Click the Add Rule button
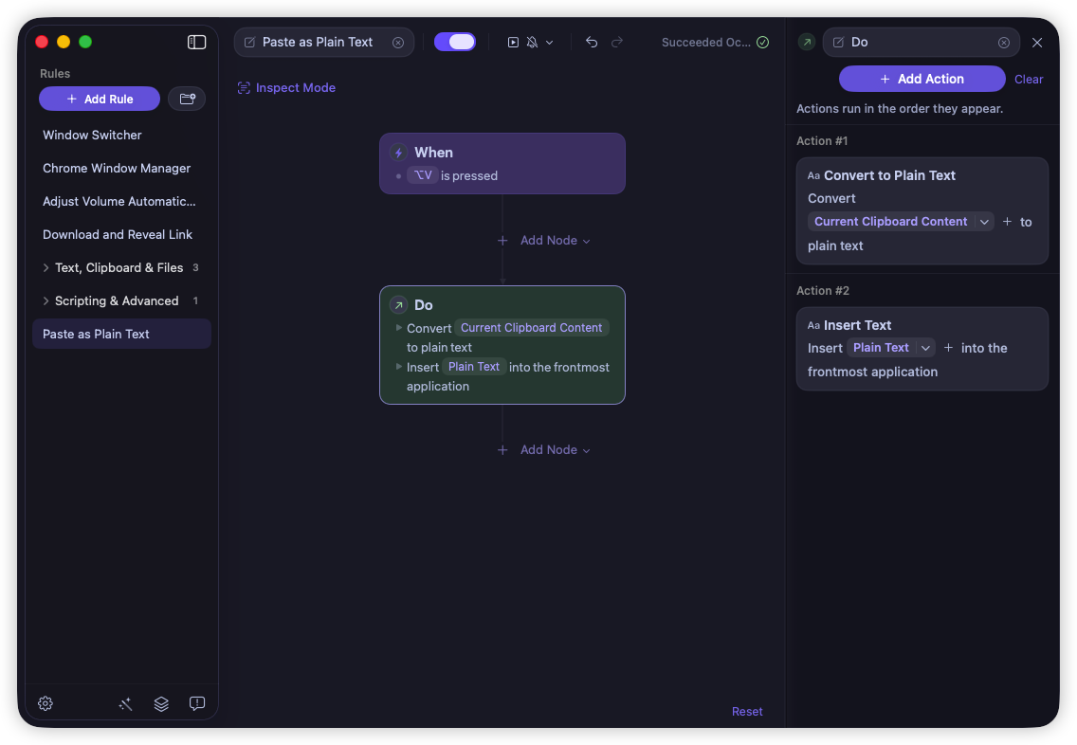 point(100,99)
